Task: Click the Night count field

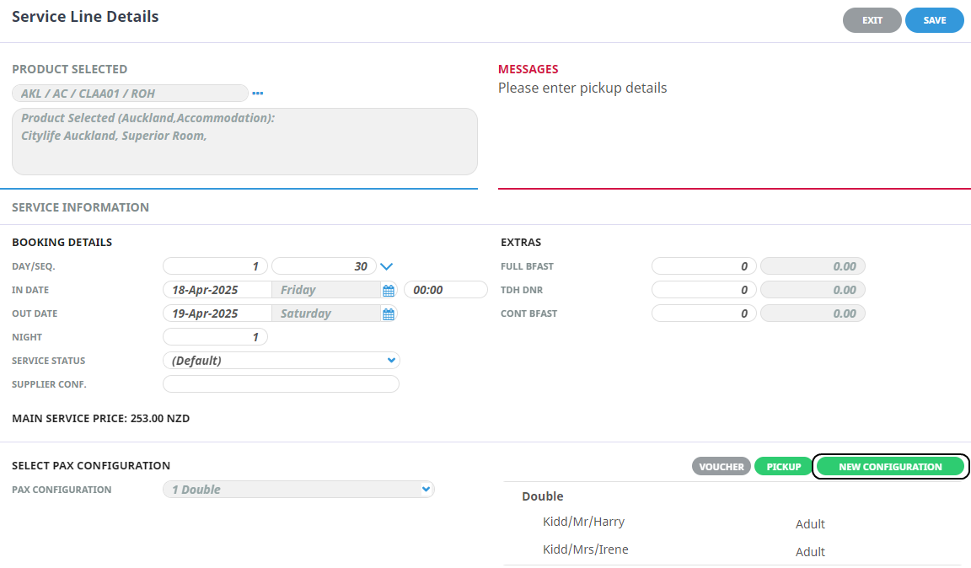Action: (215, 337)
